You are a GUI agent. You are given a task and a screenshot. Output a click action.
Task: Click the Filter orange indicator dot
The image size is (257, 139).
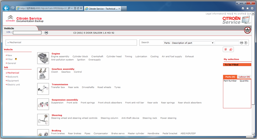[16, 59]
